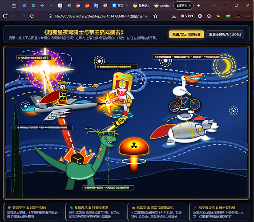254x222 pixels.
Task: Click annotation label ③ below the fighter jet
Action: click(44, 127)
